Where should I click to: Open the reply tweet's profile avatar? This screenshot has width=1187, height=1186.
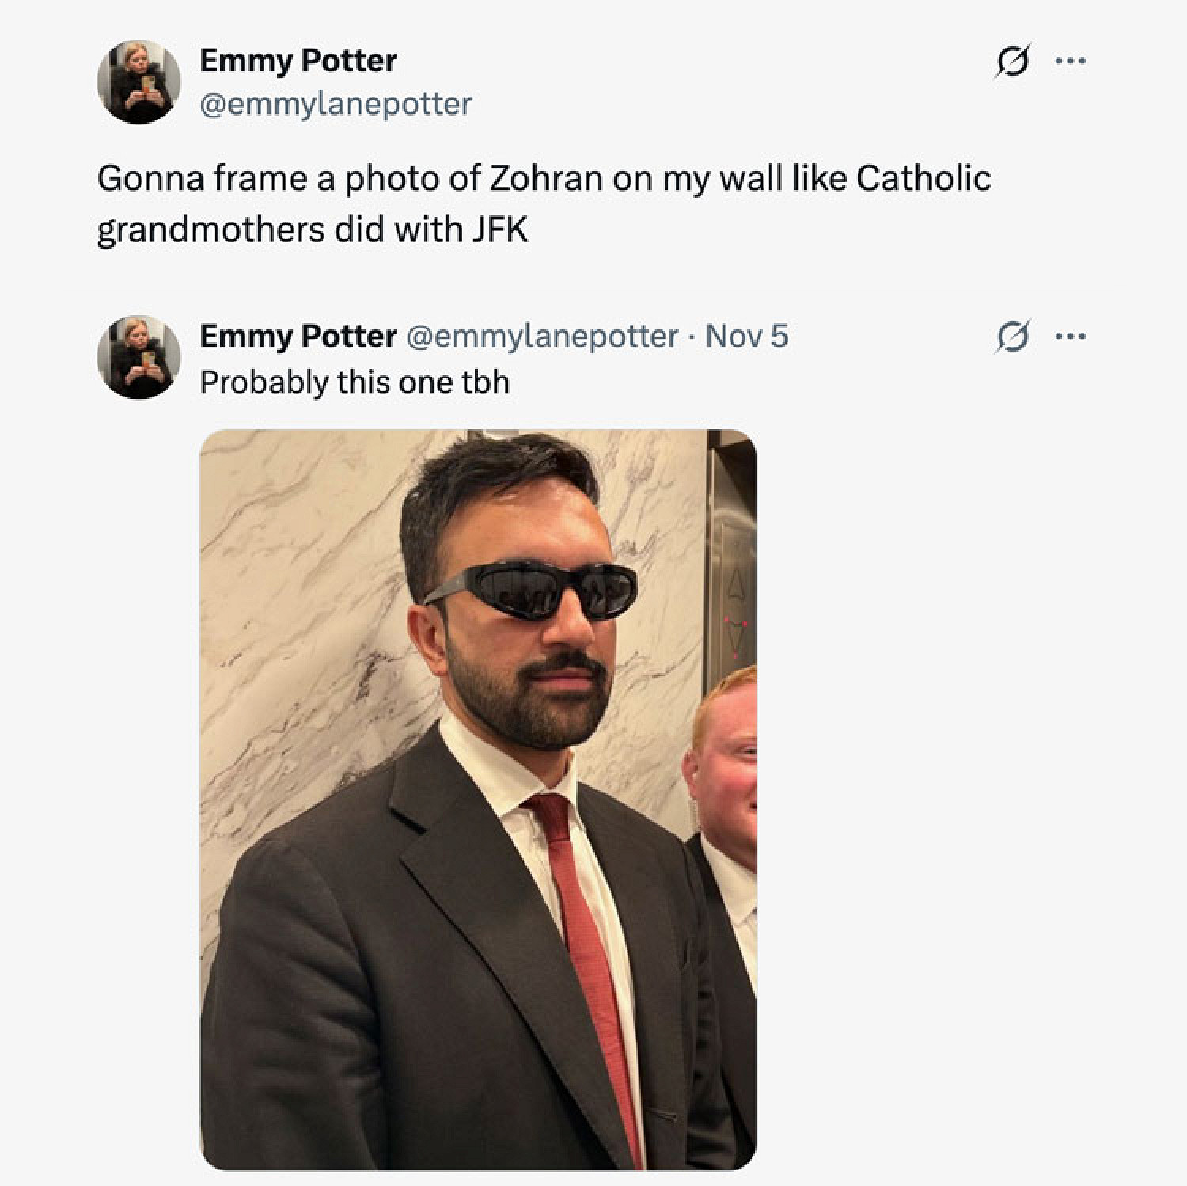point(138,357)
